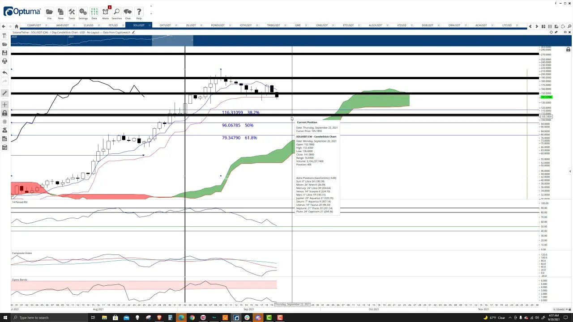Open the Searches magnifier icon
The image size is (573, 322).
(116, 12)
